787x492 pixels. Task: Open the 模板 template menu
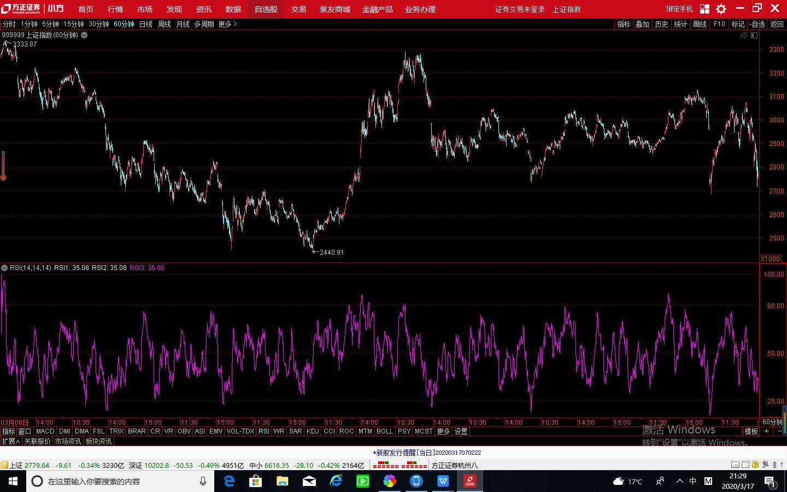[751, 431]
